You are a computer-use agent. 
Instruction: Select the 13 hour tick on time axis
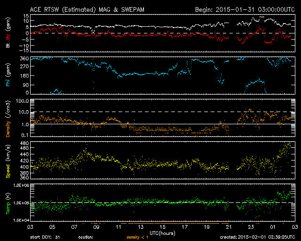[x=141, y=227]
